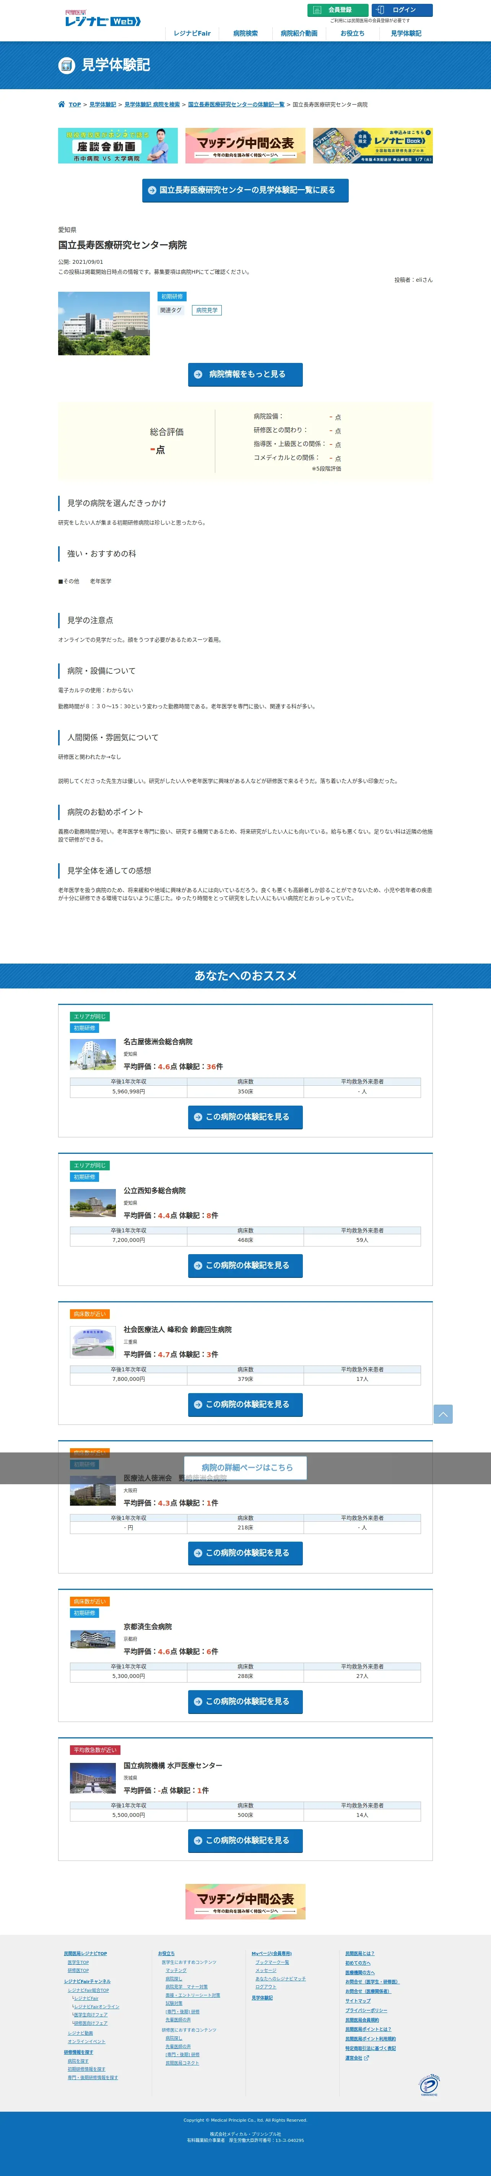Click the 見学体験記 breadcrumb link
491x2176 pixels.
pyautogui.click(x=103, y=105)
